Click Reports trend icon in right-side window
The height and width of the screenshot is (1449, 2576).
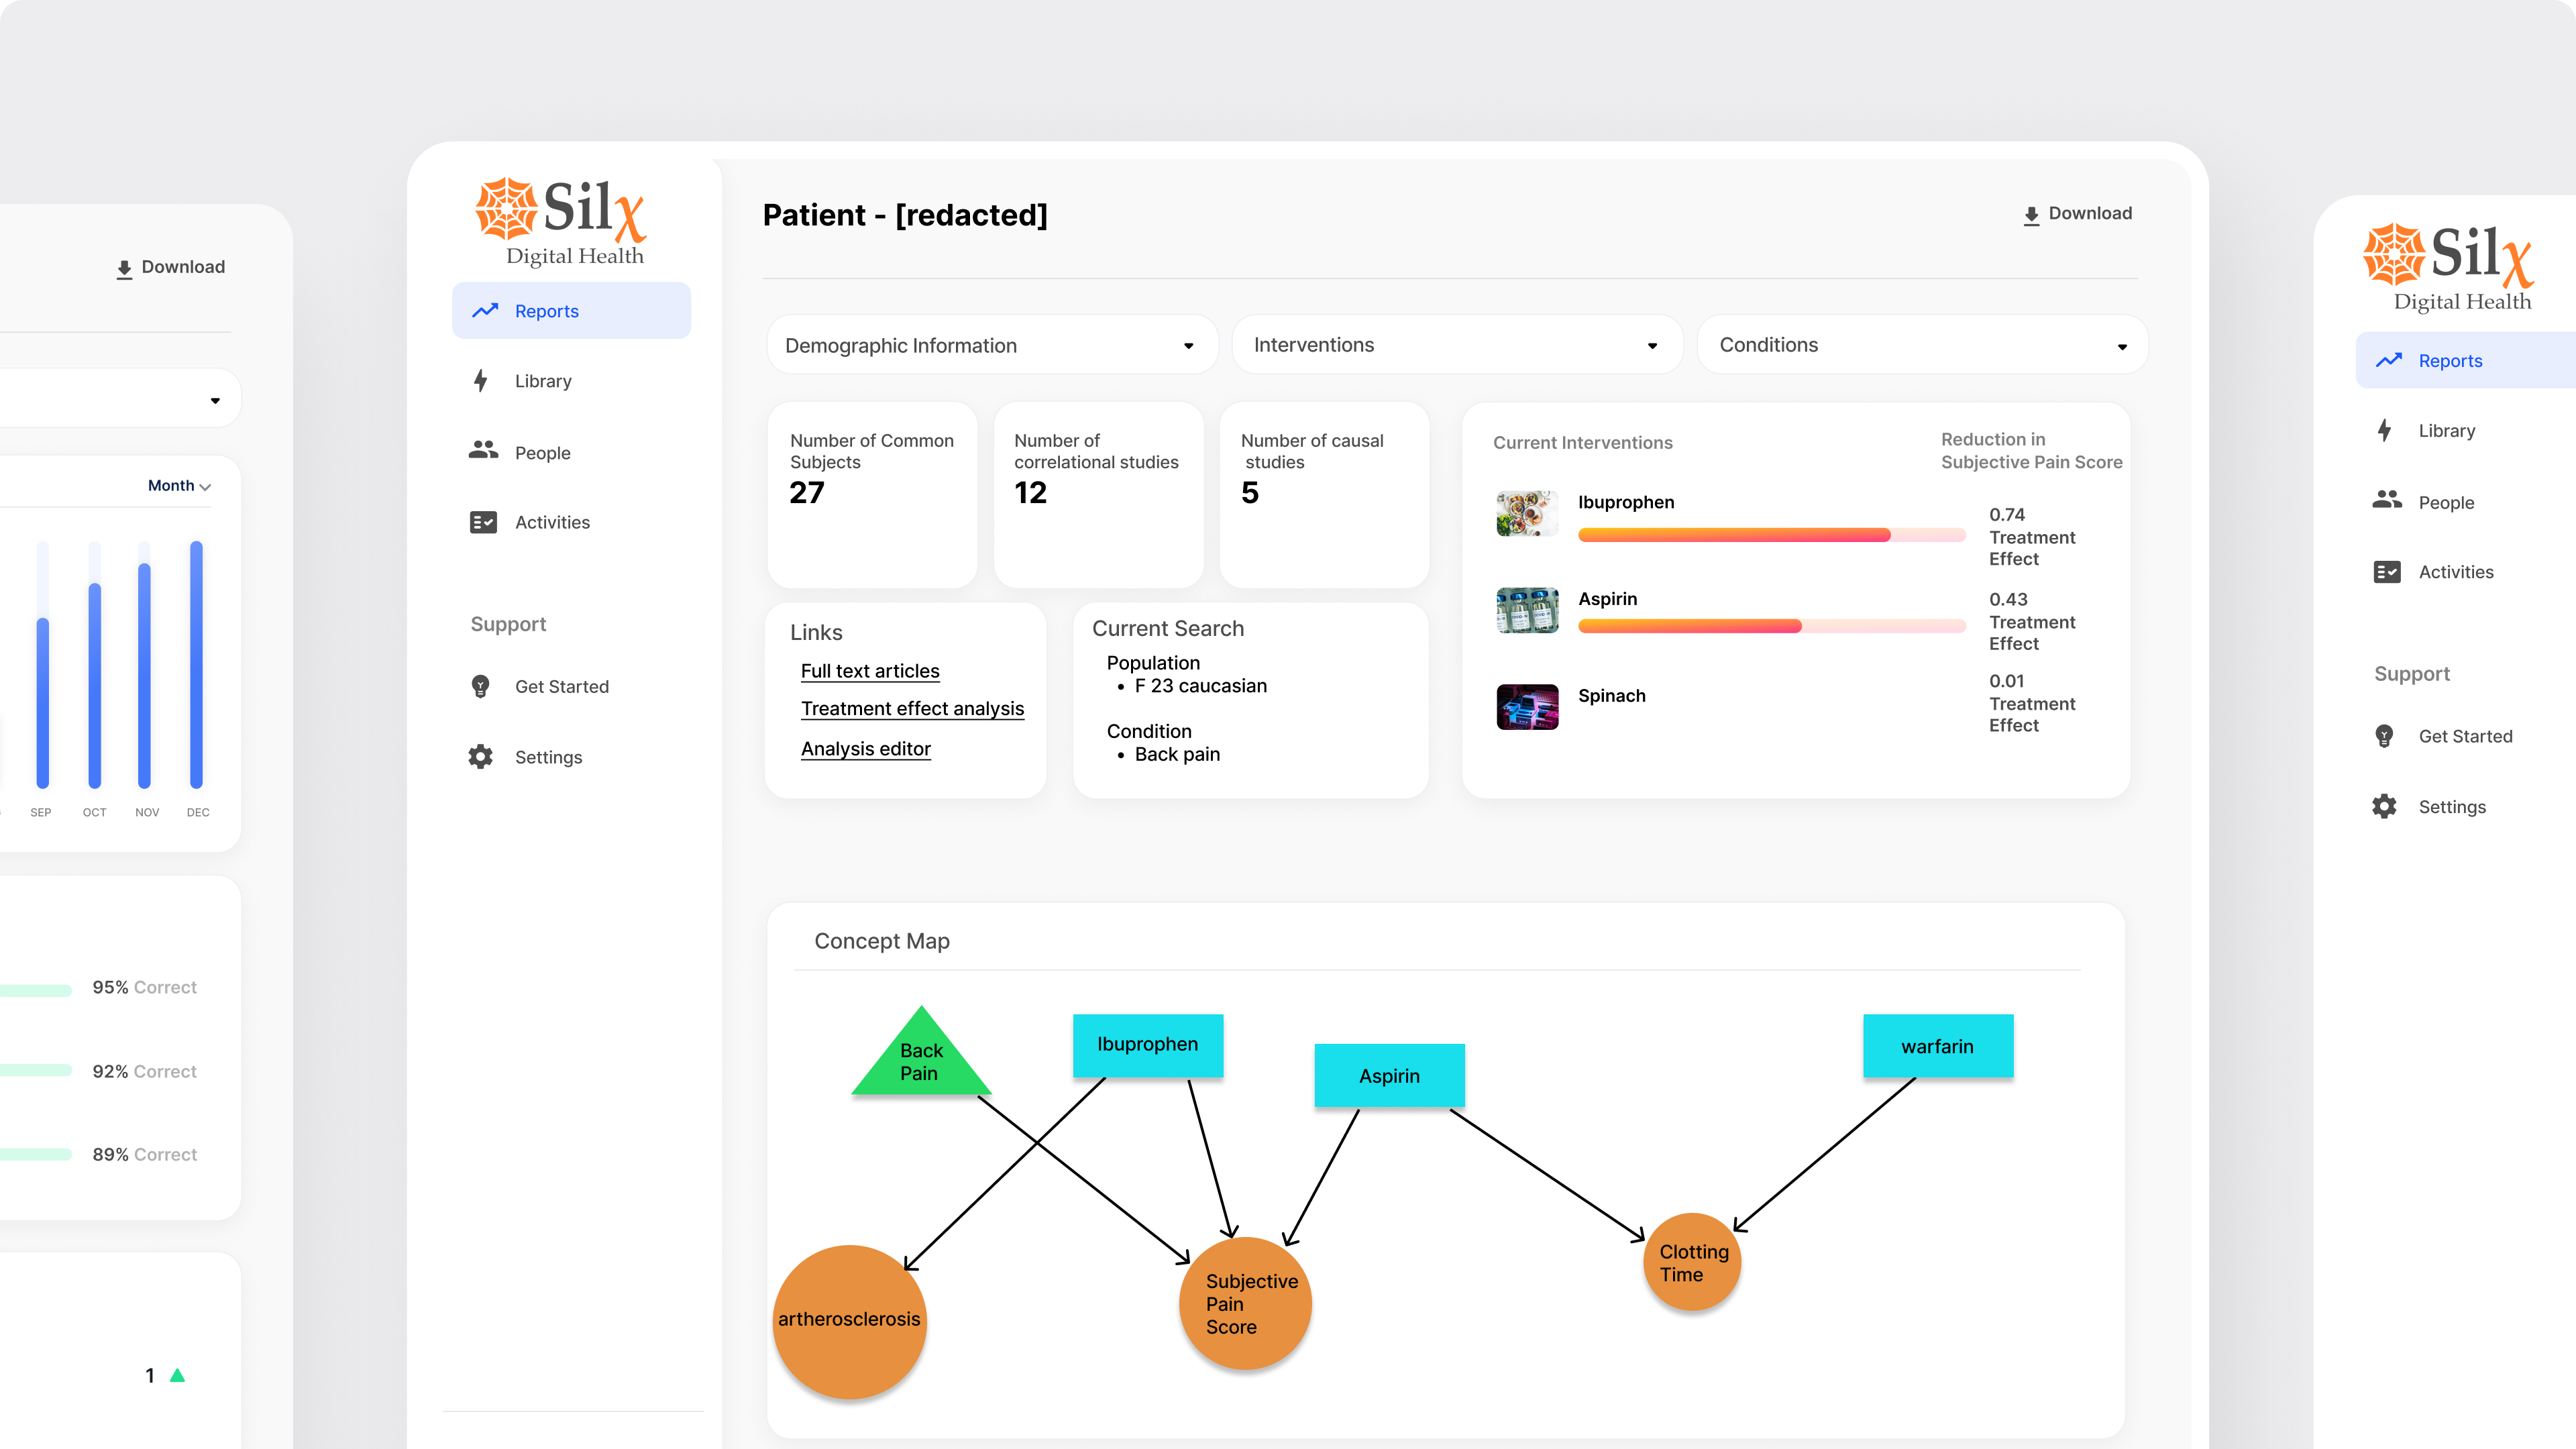coord(2389,360)
